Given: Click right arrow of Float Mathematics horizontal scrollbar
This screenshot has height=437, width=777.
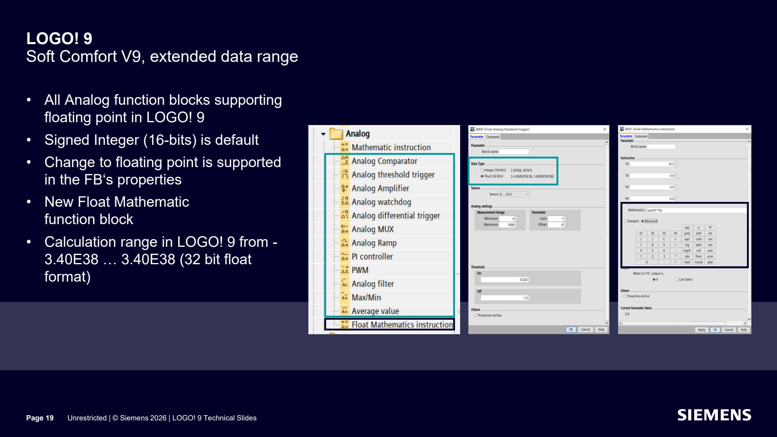Looking at the screenshot, I should coord(745,323).
